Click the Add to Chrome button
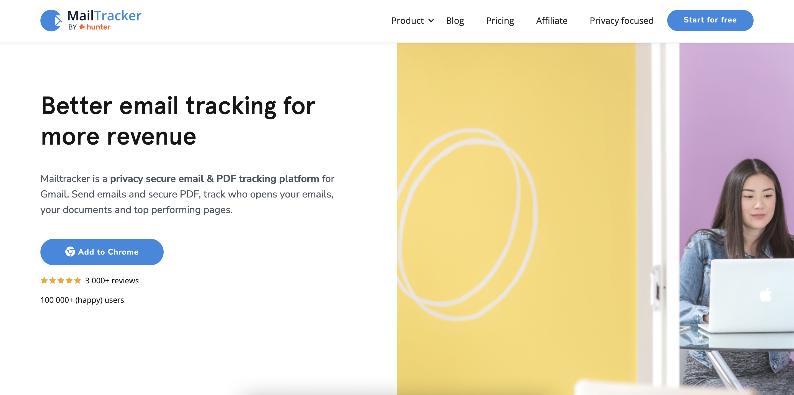This screenshot has width=794, height=395. [102, 252]
